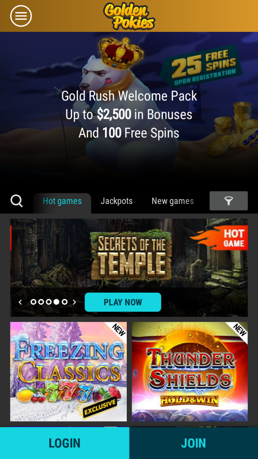This screenshot has width=258, height=459.
Task: Click the Play Now button
Action: click(x=123, y=302)
